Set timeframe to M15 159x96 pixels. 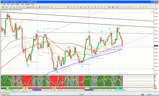[x=127, y=7]
